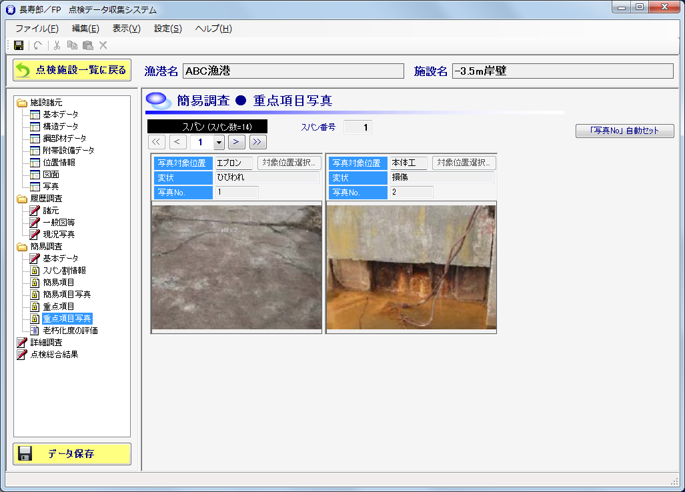Open the span number dropdown

(x=218, y=142)
